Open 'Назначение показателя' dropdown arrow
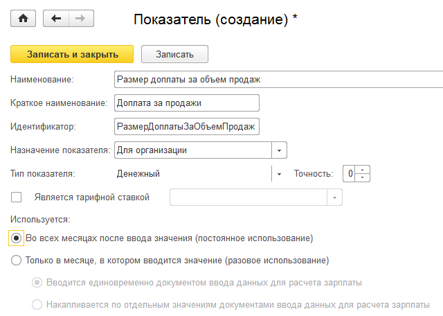This screenshot has height=316, width=443. coord(279,150)
